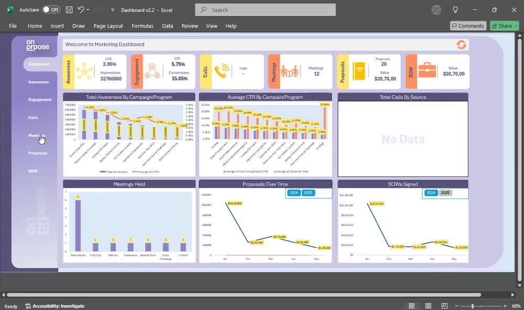Open the Comments pane button
The height and width of the screenshot is (310, 524).
click(x=468, y=26)
